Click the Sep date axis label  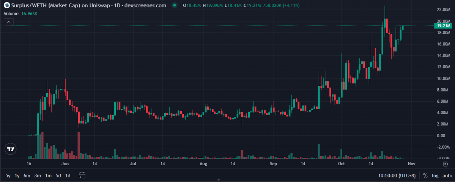point(273,164)
